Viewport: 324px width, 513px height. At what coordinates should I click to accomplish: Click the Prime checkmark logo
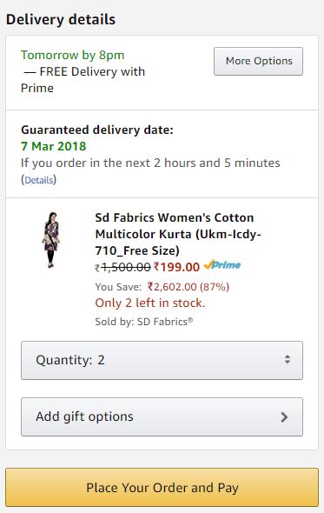coord(222,264)
